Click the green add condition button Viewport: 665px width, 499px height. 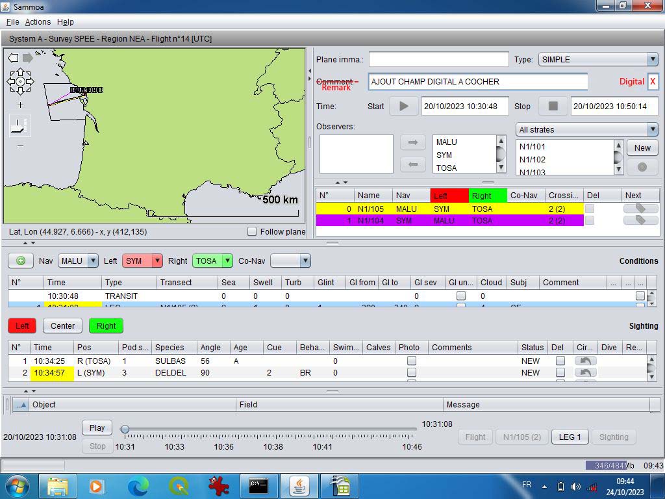click(x=20, y=261)
